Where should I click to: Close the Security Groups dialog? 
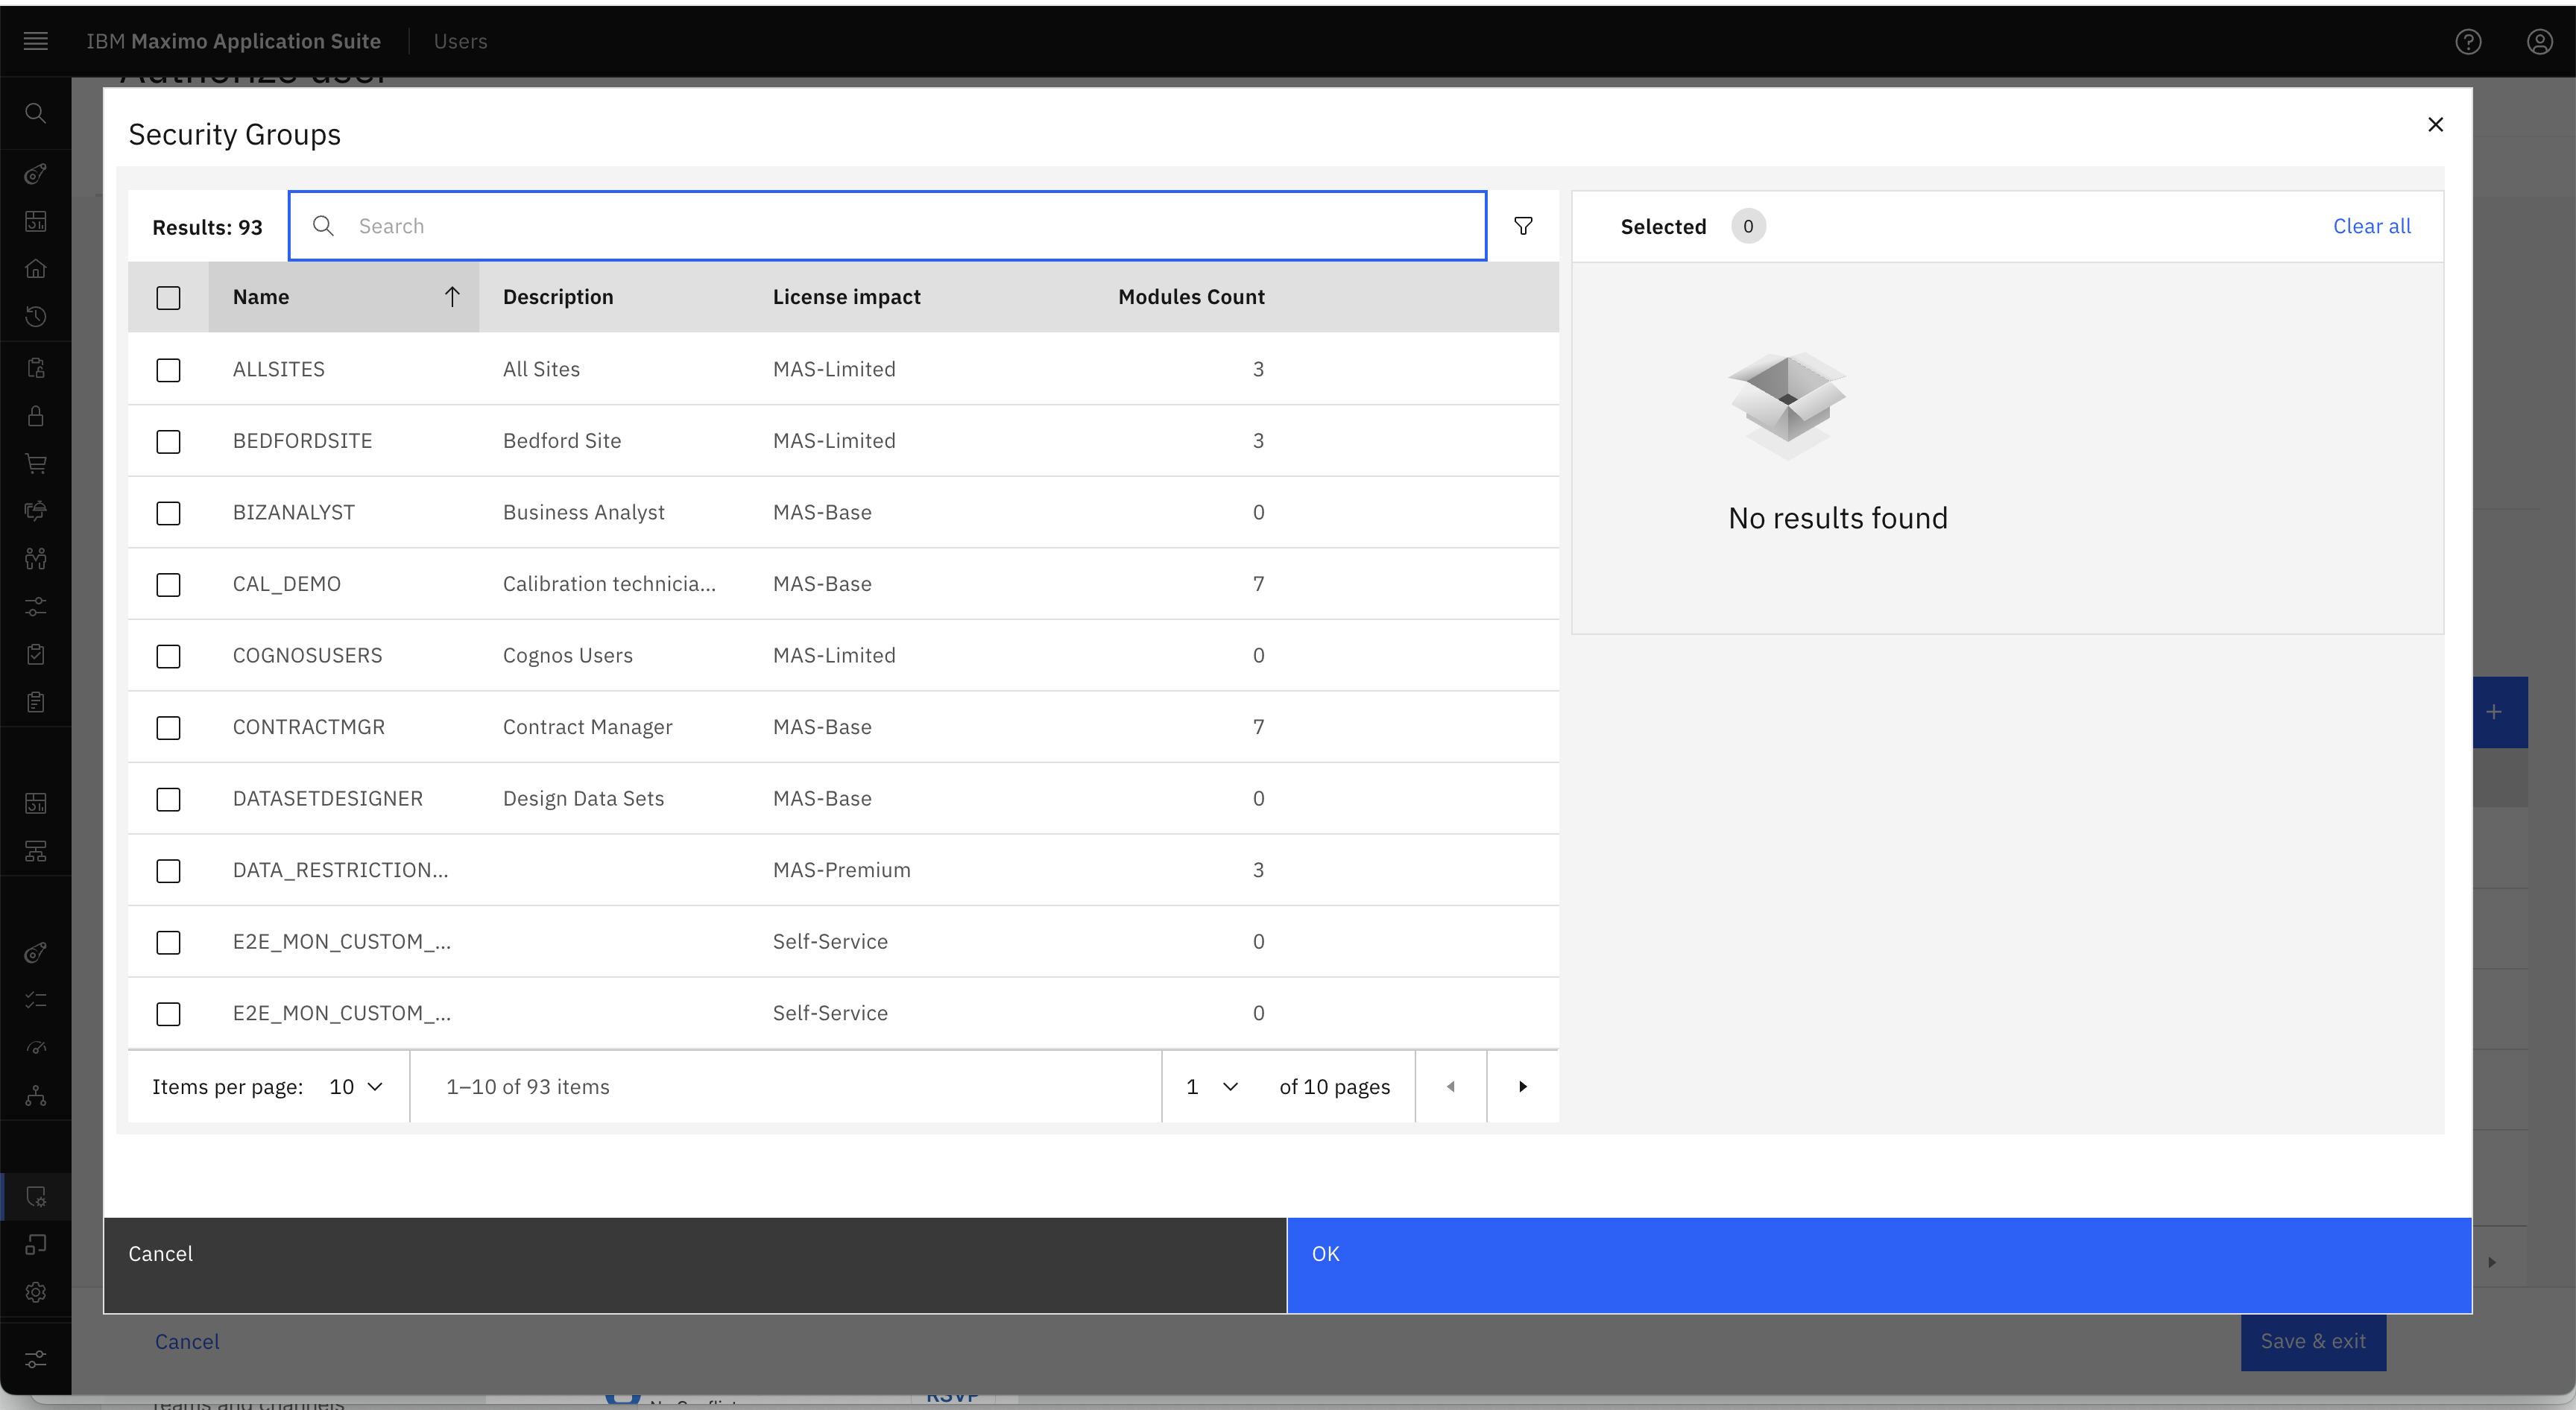pos(2436,124)
